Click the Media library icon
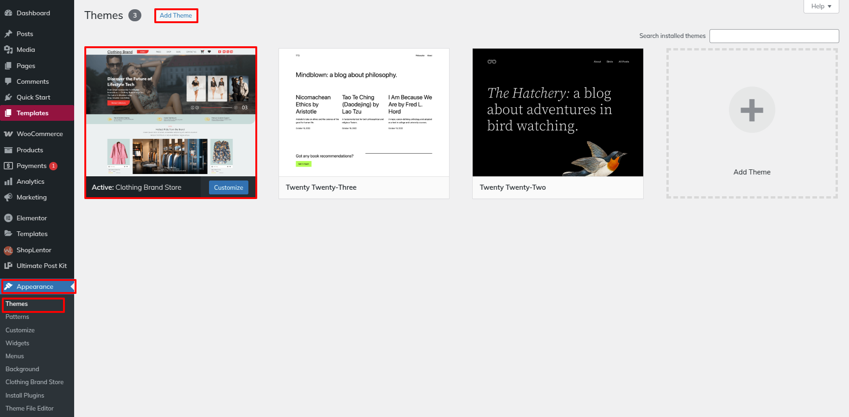 click(x=8, y=50)
